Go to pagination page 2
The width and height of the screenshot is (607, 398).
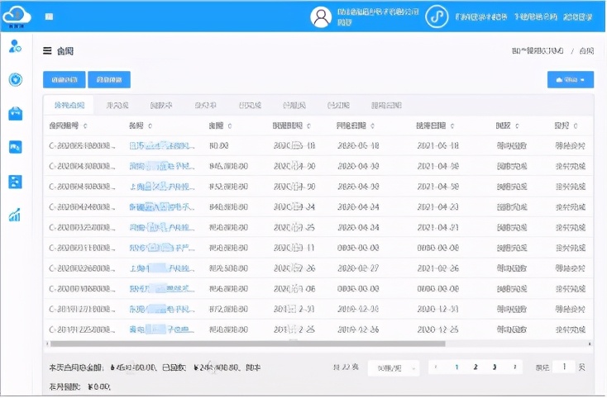coord(476,367)
